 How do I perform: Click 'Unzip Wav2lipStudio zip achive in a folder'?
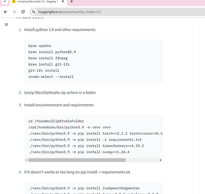60,93
